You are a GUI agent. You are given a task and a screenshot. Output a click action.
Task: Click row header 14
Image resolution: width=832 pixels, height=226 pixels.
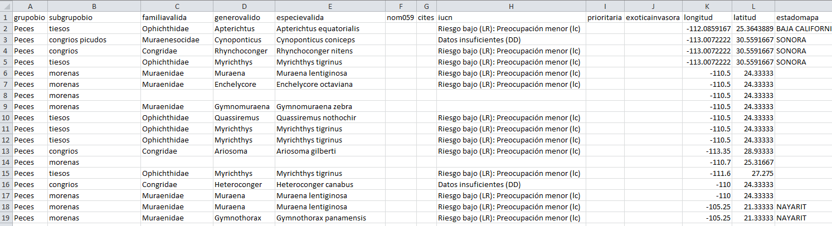coord(6,162)
